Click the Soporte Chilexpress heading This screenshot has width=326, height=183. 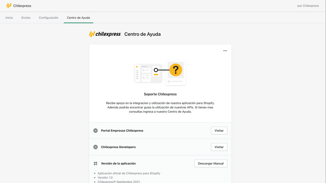click(x=160, y=94)
